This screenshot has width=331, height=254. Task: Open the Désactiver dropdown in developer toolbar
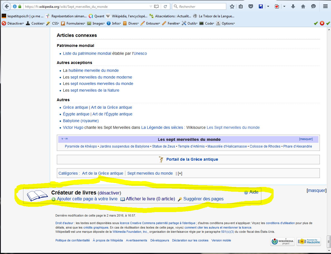[x=13, y=23]
